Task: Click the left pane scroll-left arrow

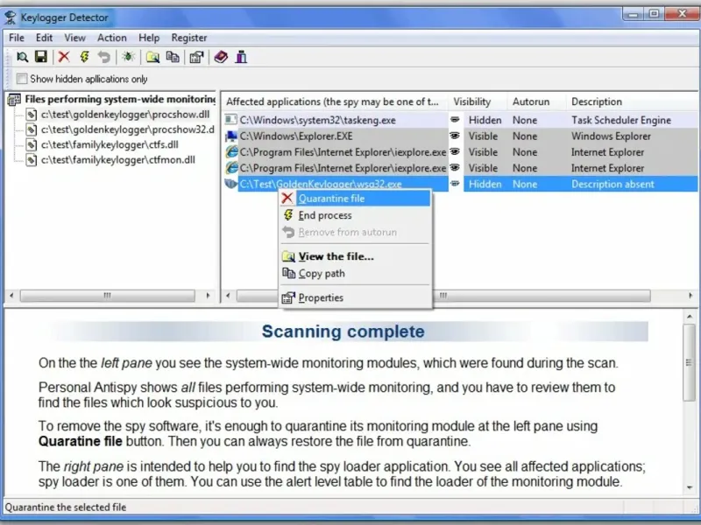Action: pos(12,295)
